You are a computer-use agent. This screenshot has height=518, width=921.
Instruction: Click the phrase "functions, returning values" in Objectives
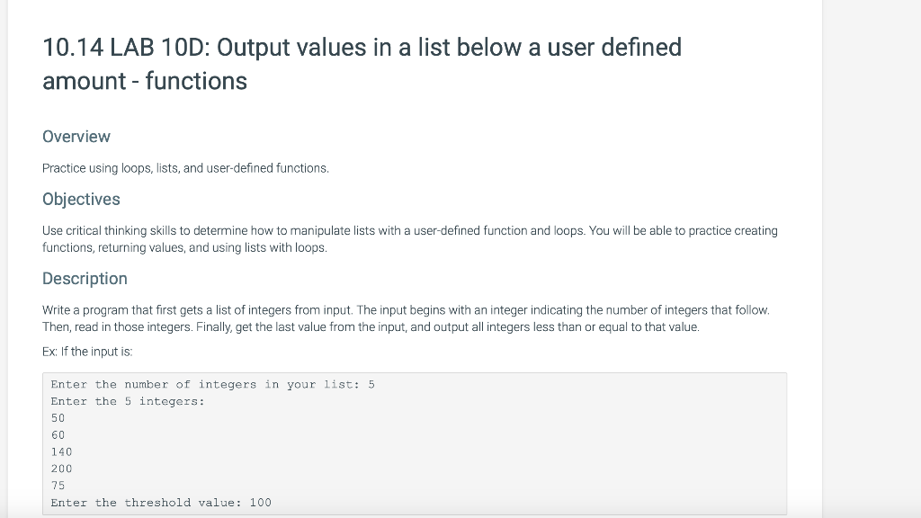(x=113, y=248)
